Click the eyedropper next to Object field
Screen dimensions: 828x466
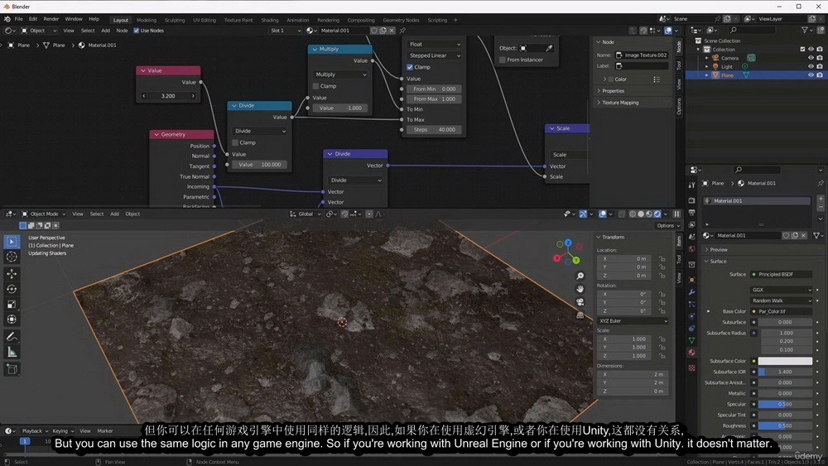pos(549,48)
